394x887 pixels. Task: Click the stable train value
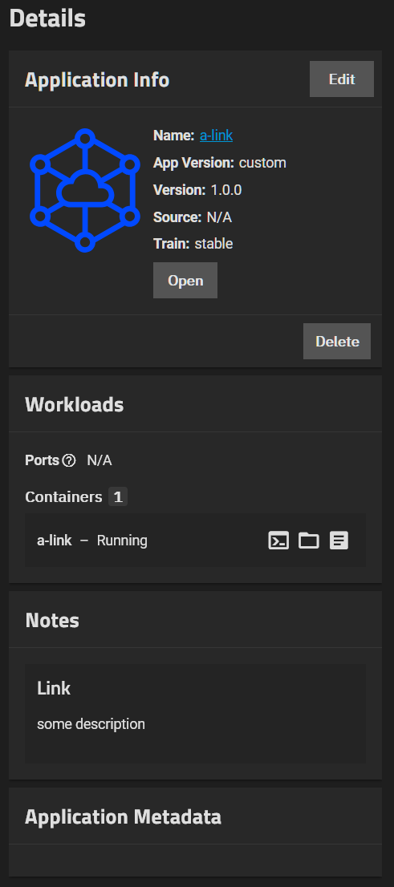coord(214,244)
